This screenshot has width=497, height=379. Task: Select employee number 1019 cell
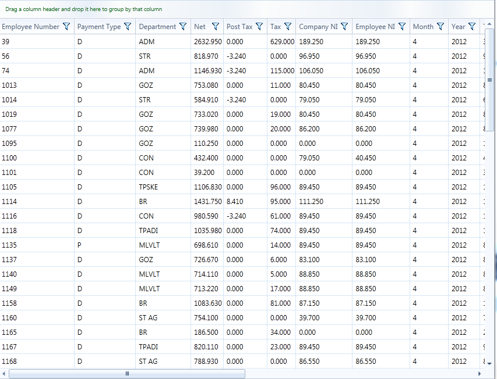pyautogui.click(x=37, y=114)
